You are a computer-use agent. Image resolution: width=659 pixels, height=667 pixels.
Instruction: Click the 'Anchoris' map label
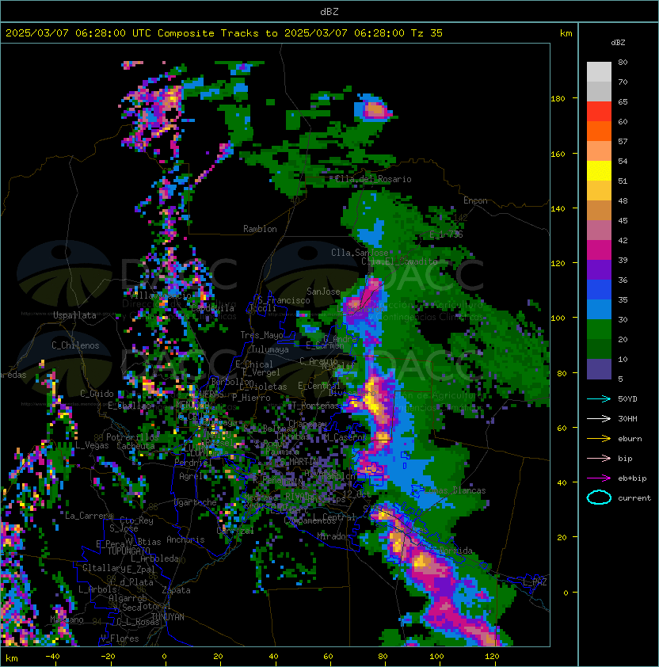185,539
